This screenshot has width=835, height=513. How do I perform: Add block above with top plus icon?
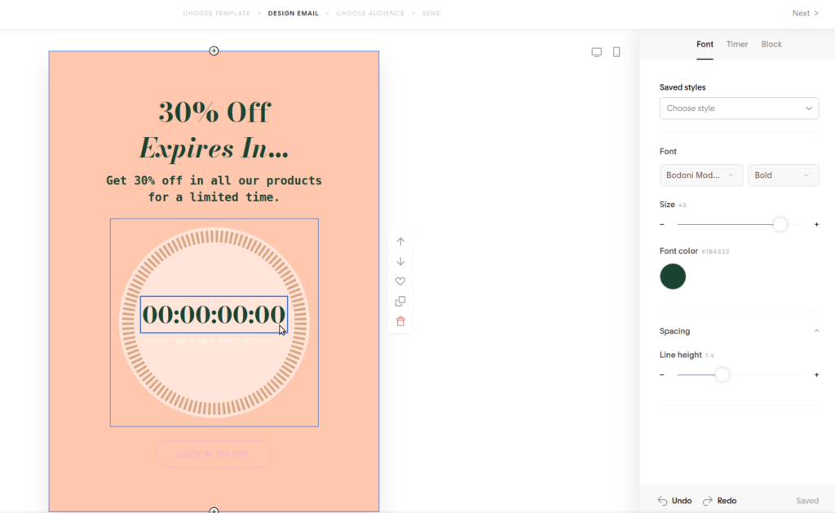coord(214,51)
